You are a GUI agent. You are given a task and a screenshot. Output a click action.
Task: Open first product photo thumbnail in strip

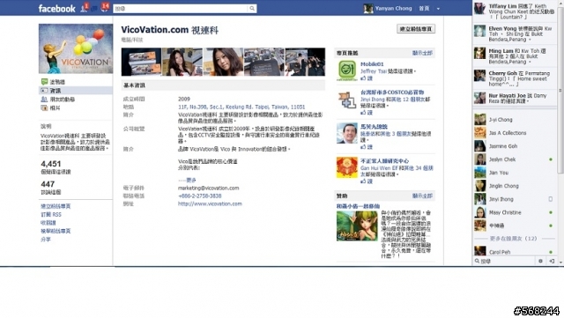pos(141,62)
